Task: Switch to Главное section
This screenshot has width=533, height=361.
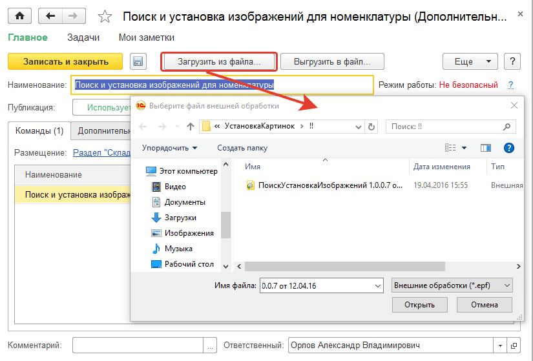Action: tap(28, 37)
